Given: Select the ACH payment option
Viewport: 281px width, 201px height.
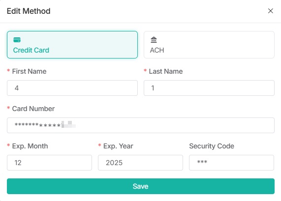Looking at the screenshot, I should coord(209,45).
